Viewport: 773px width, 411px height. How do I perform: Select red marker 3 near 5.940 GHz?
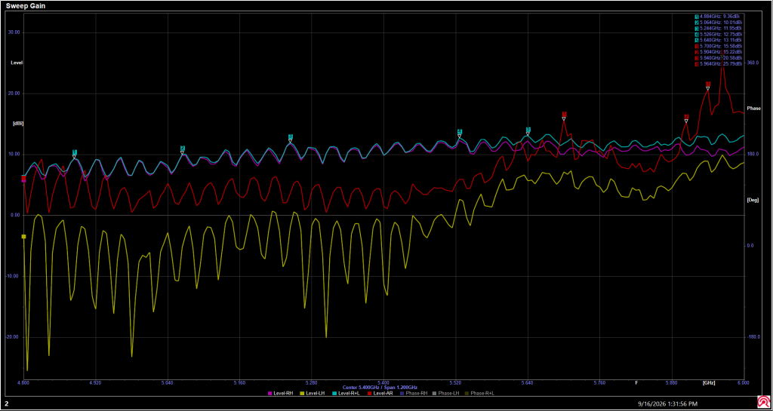click(708, 84)
